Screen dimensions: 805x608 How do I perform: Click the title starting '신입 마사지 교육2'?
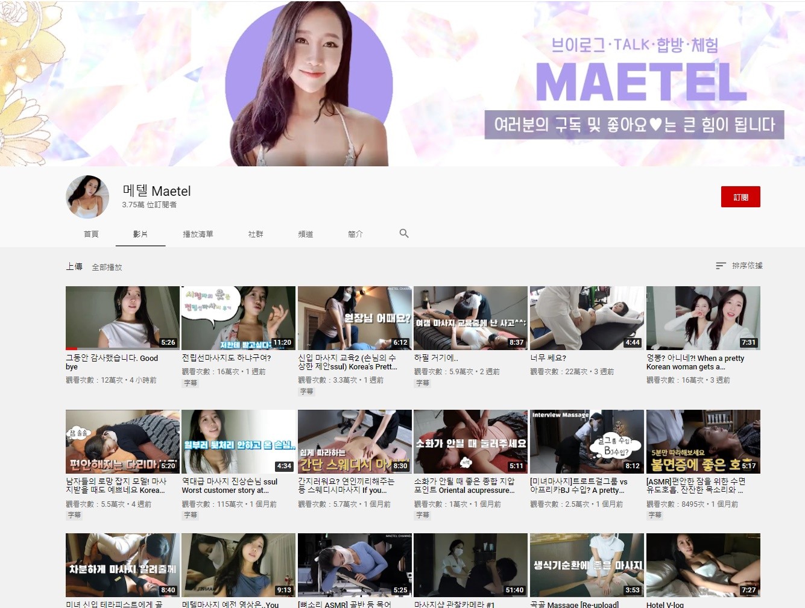tap(348, 362)
